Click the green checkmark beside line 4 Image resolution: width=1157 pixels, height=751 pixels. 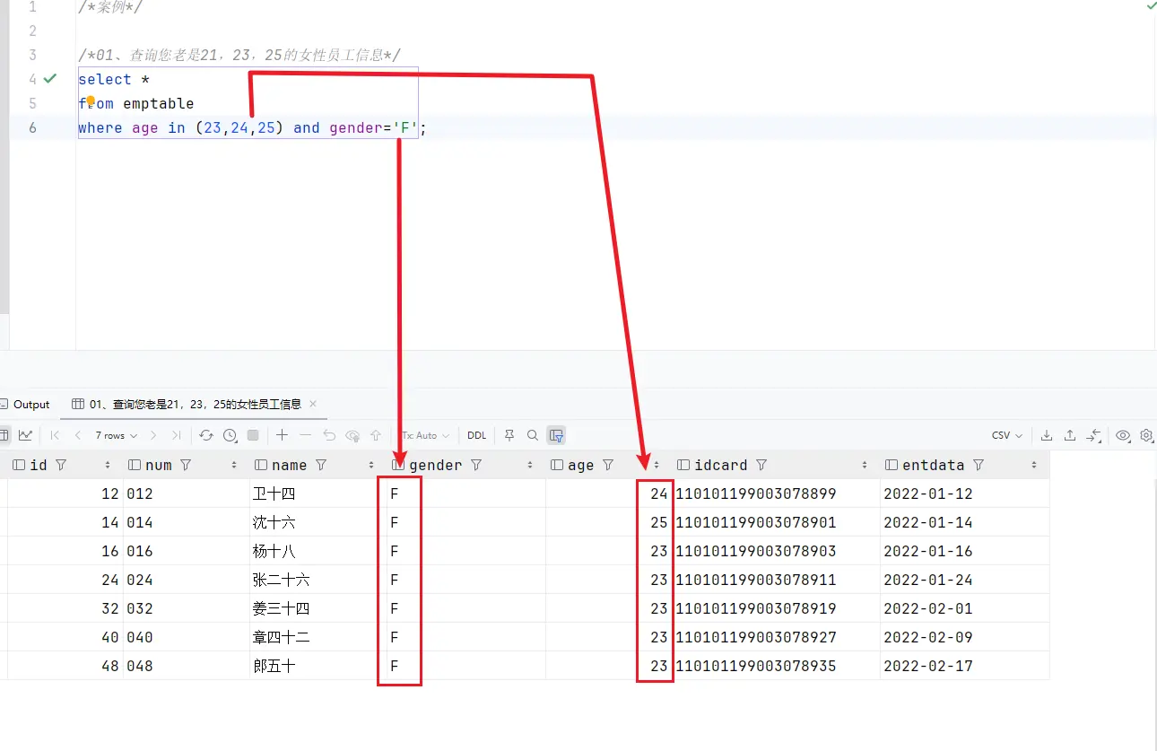[50, 79]
